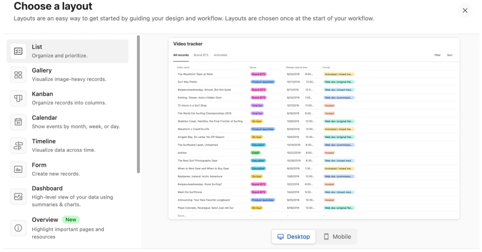Click the Gallery layout grid icon

[x=18, y=75]
